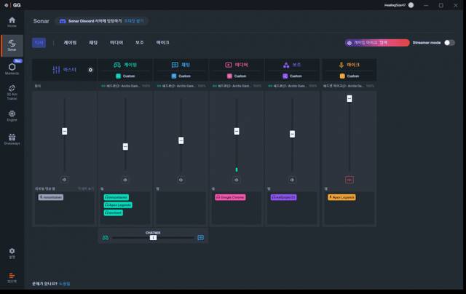
Task: Unmute the 마이크 channel mute button
Action: (x=349, y=179)
